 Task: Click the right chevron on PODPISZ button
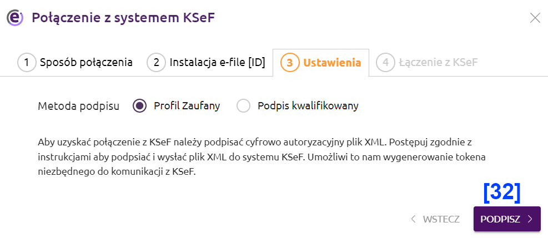530,219
